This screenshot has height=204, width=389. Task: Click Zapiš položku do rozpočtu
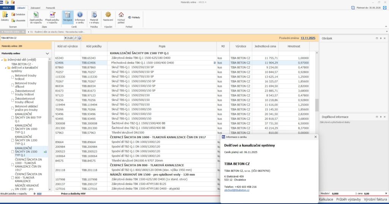(x=36, y=17)
